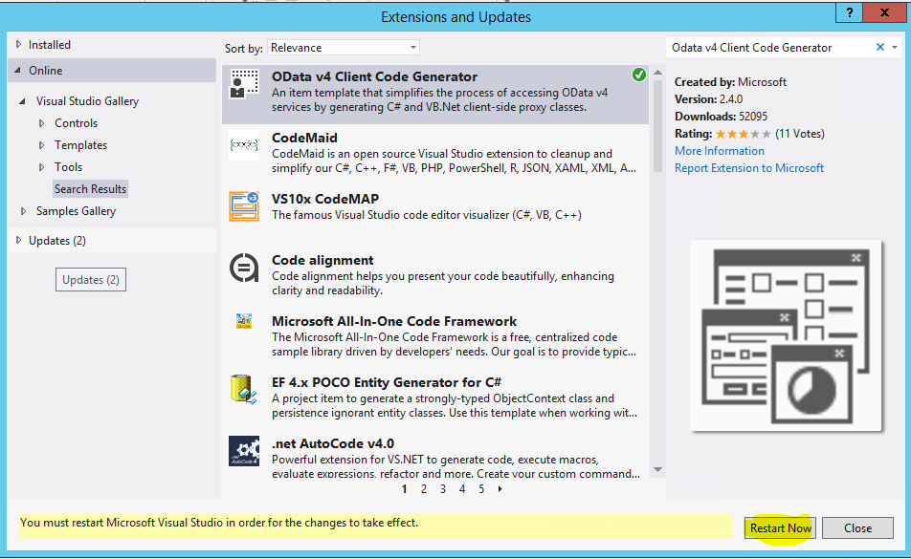Select the Samples Gallery label
911x559 pixels.
pos(76,211)
